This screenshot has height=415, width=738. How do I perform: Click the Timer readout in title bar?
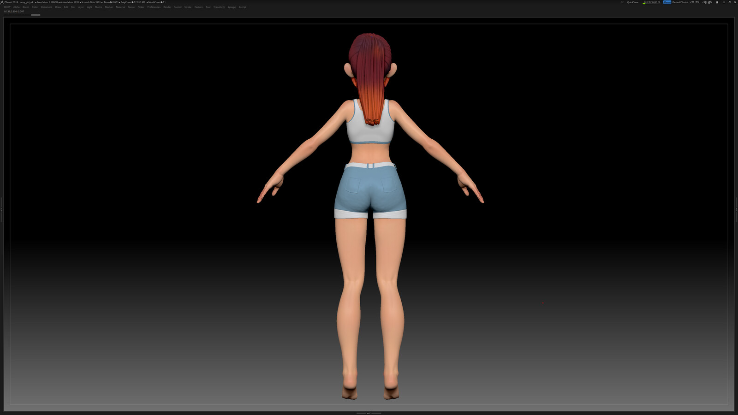click(111, 2)
